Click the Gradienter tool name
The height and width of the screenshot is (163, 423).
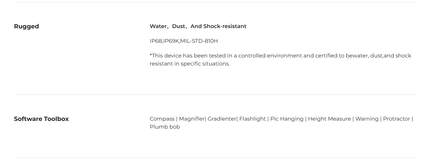[x=222, y=119]
